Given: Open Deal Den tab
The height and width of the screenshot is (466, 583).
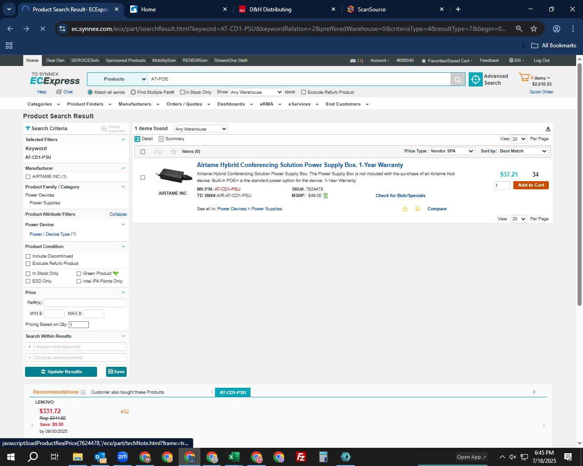Looking at the screenshot, I should 55,61.
